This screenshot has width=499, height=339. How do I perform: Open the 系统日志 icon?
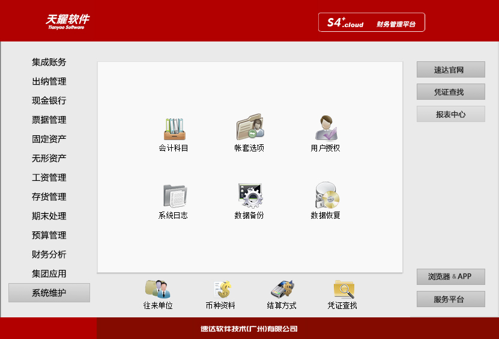pyautogui.click(x=174, y=196)
